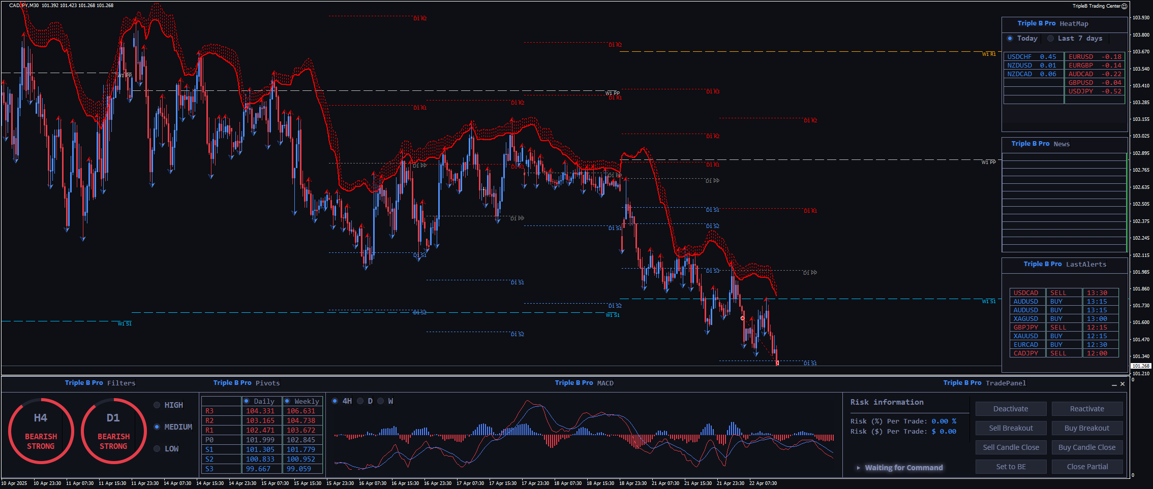Click the Set to BE button
This screenshot has height=489, width=1153.
pos(1011,467)
